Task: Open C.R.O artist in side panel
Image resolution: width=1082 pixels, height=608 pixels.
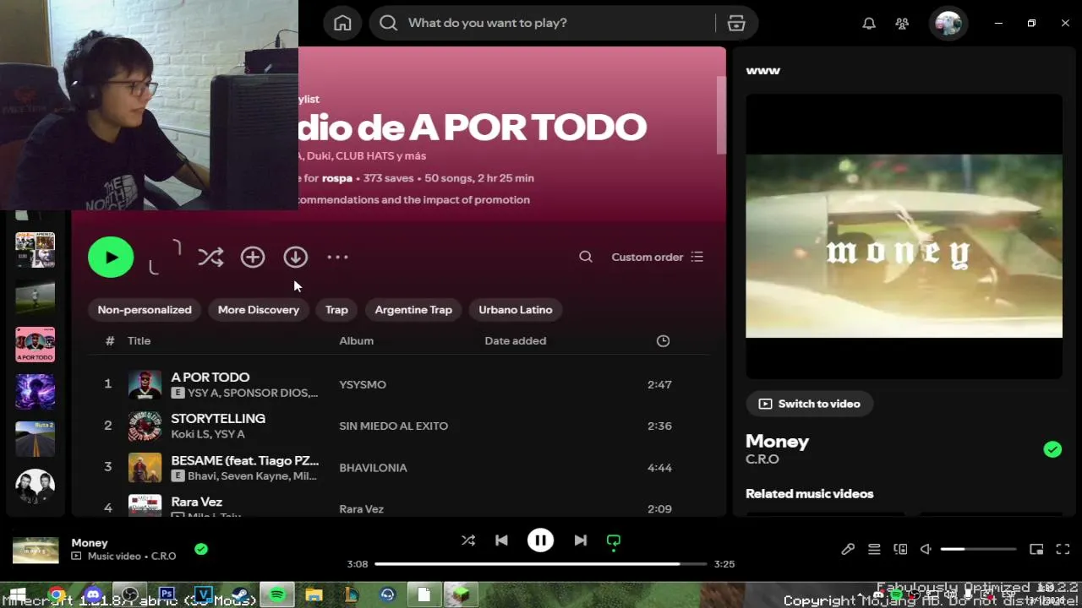Action: (762, 459)
